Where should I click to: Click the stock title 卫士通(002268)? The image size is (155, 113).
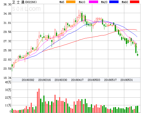tap(24, 2)
